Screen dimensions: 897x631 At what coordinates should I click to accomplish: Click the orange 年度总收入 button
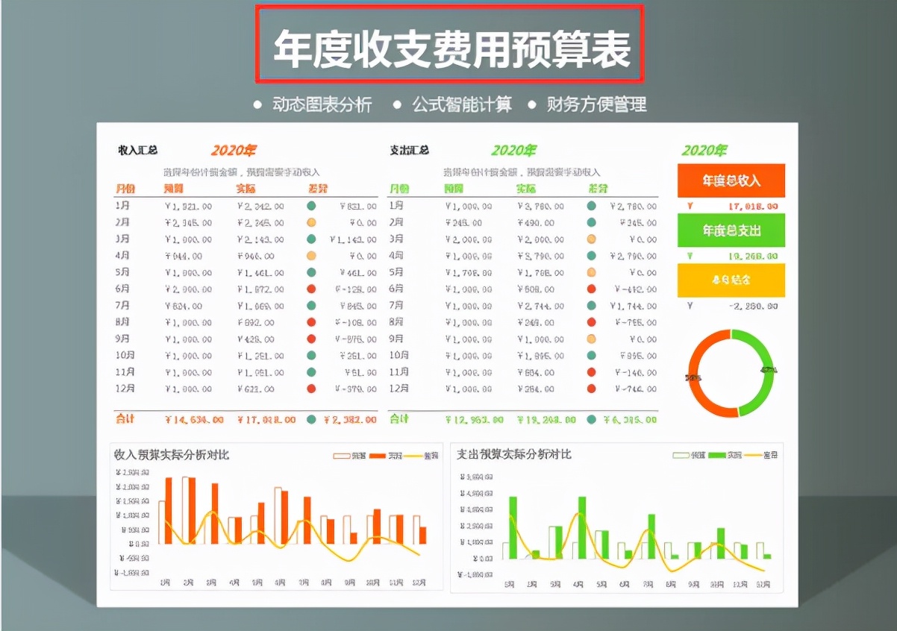click(730, 180)
